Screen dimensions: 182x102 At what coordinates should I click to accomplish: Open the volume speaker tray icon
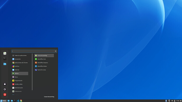(181, 101)
